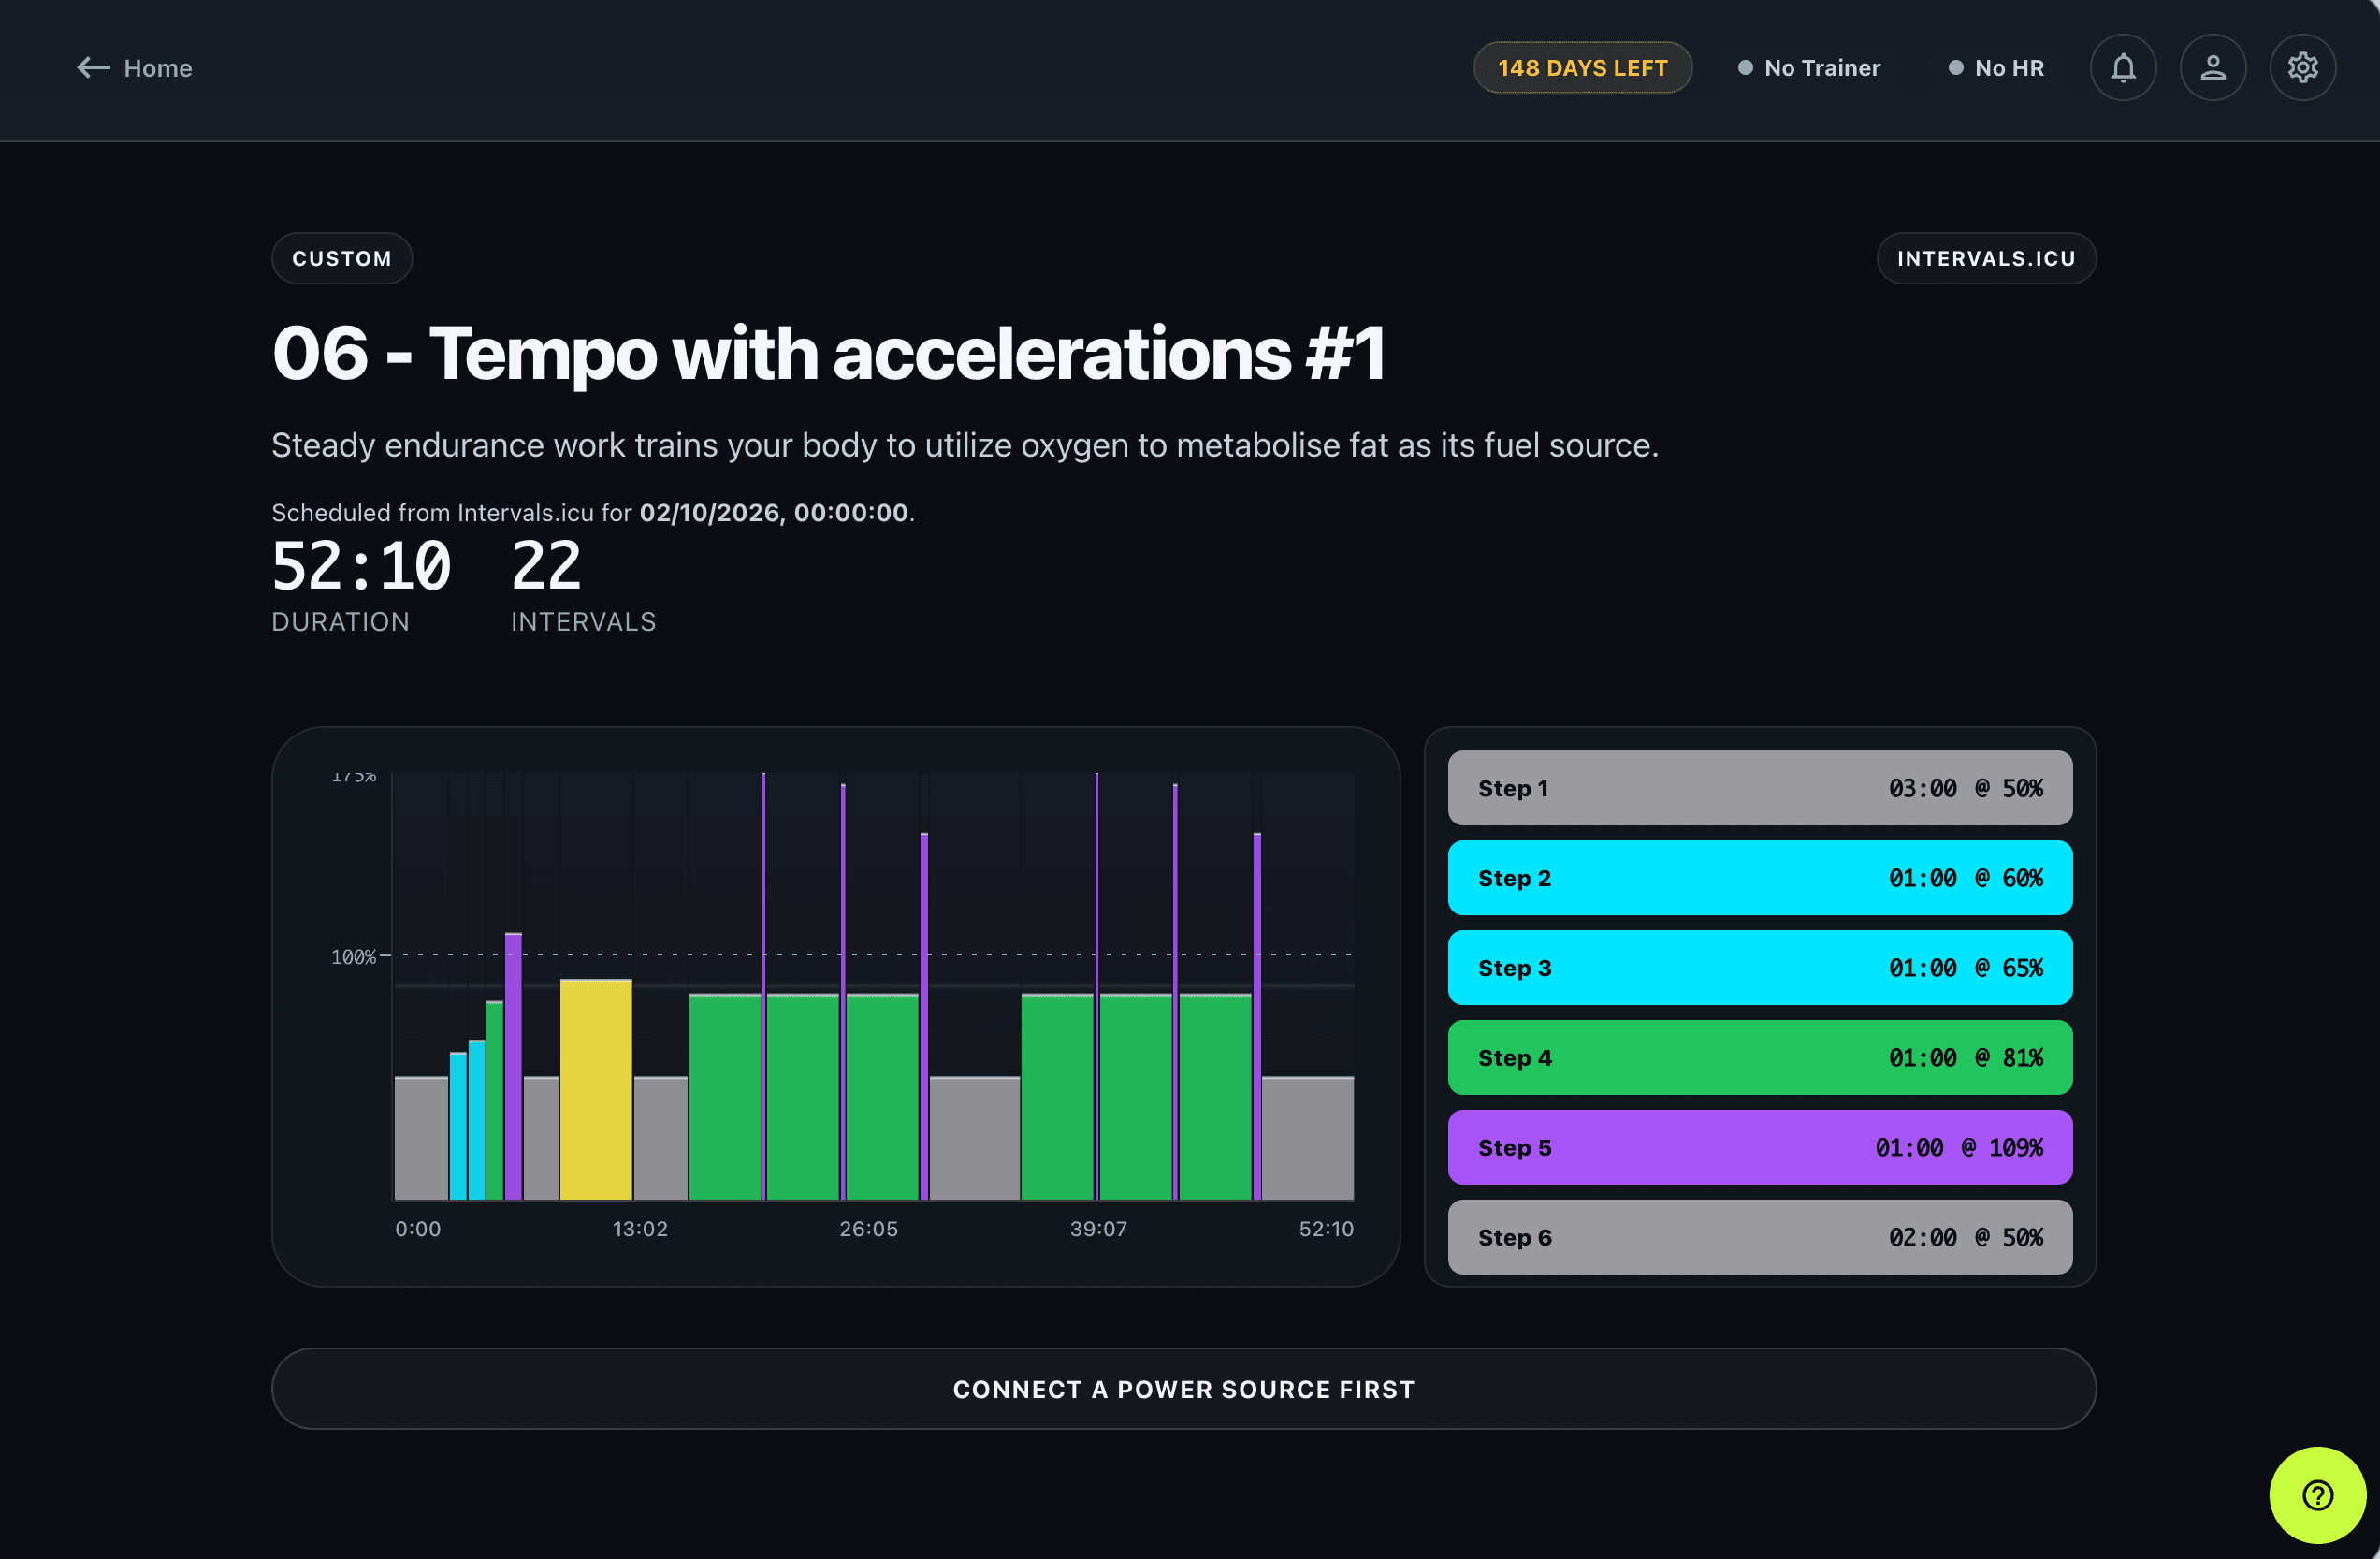Open the user profile icon
2380x1559 pixels.
tap(2213, 68)
